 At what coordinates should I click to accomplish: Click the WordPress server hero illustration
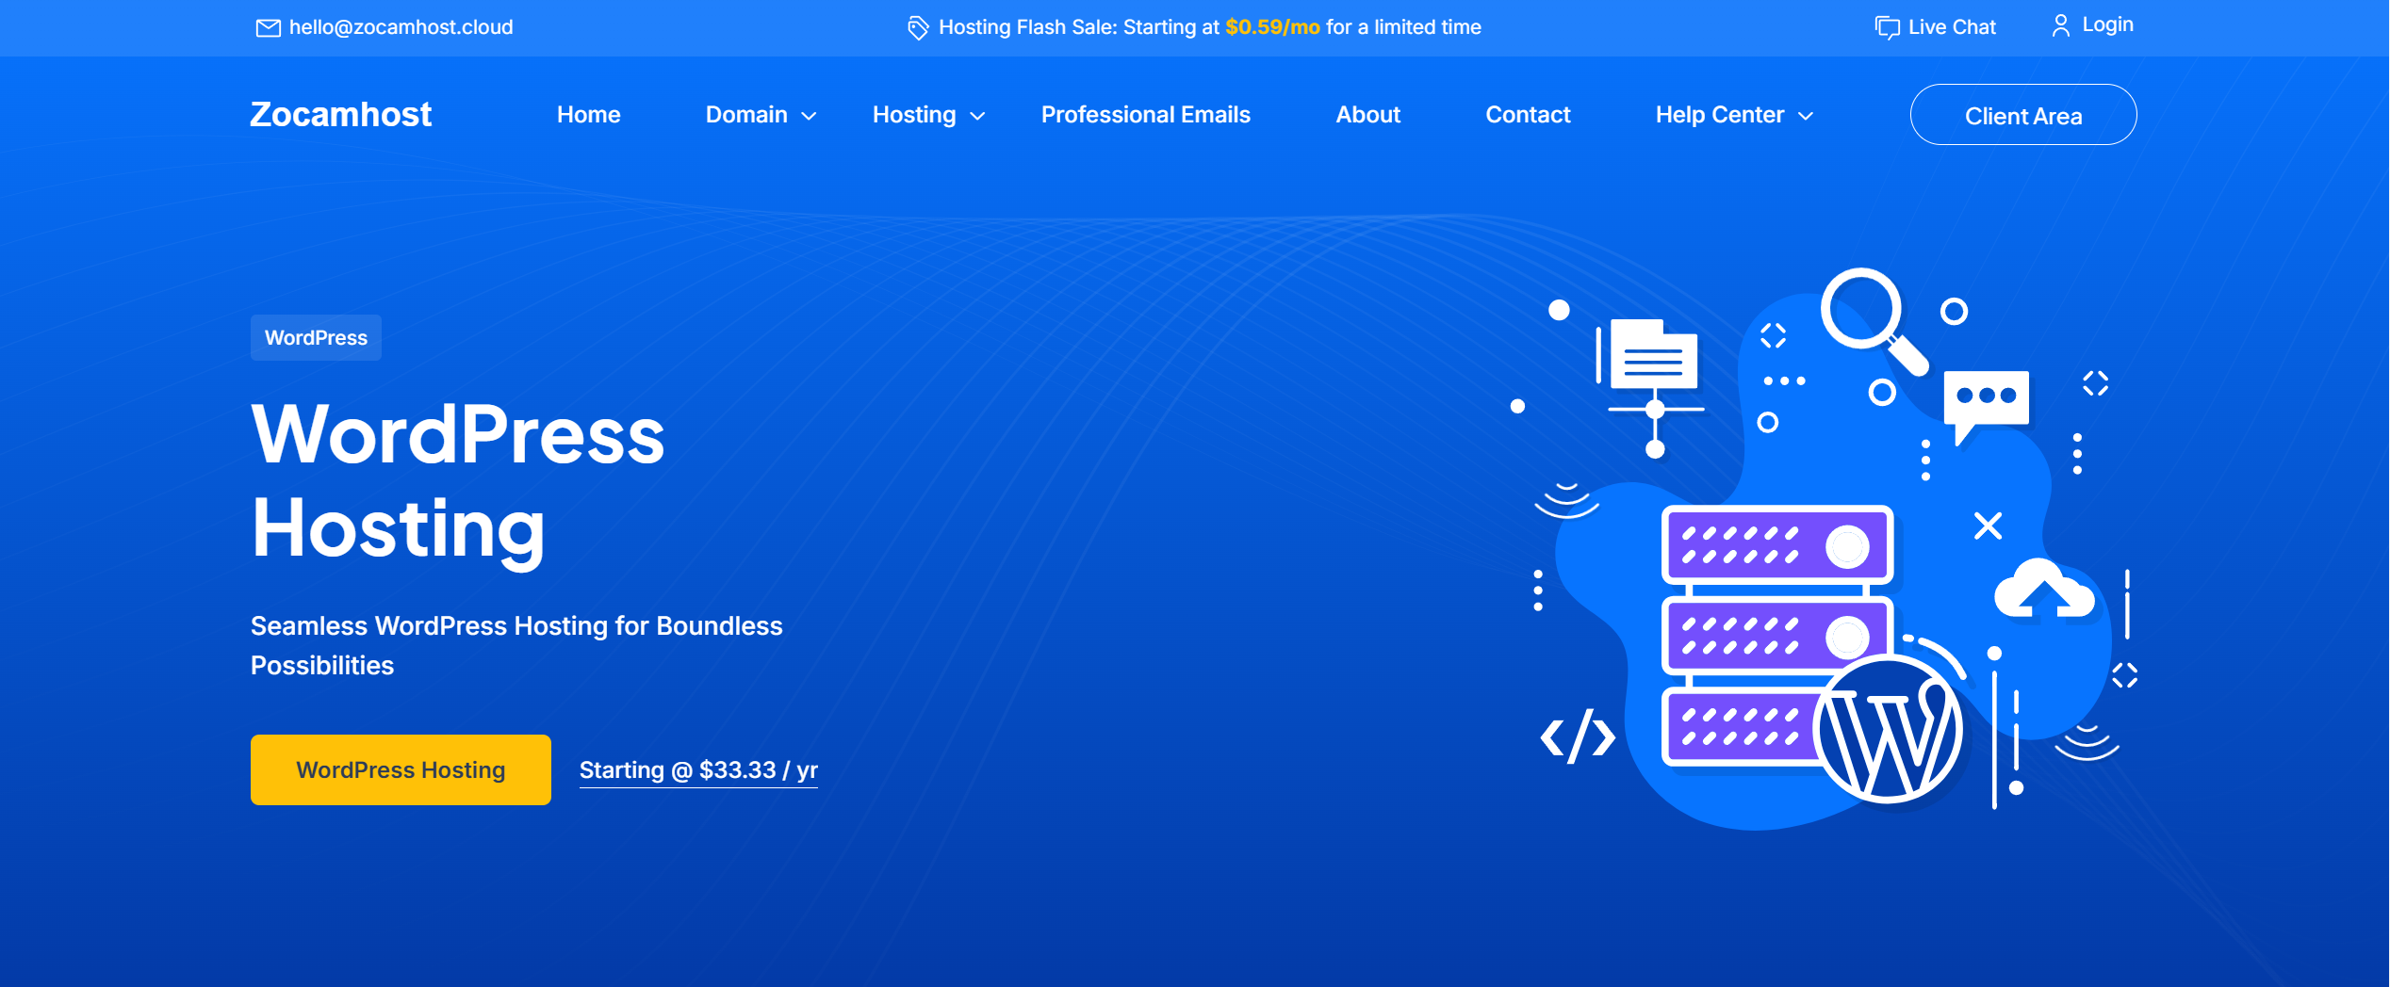[1824, 549]
